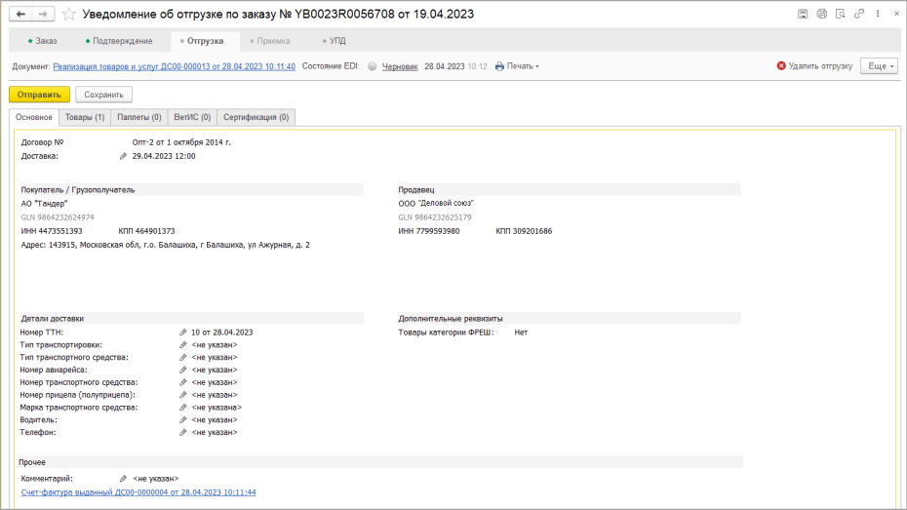Edit Водитель field with pencil icon
Image resolution: width=907 pixels, height=510 pixels.
click(182, 419)
